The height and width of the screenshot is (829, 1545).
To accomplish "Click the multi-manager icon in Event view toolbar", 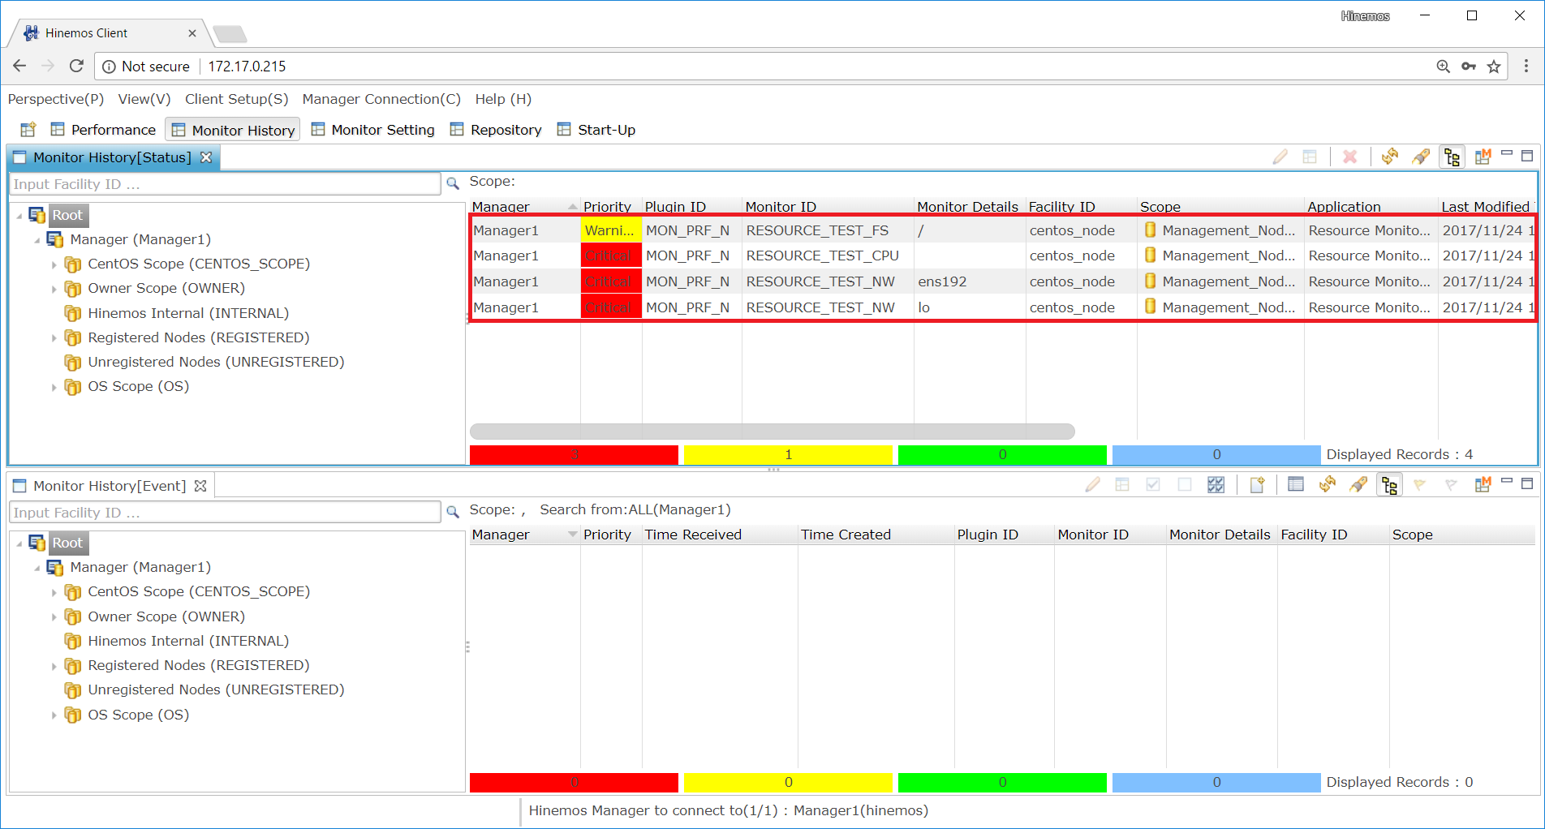I will tap(1483, 485).
